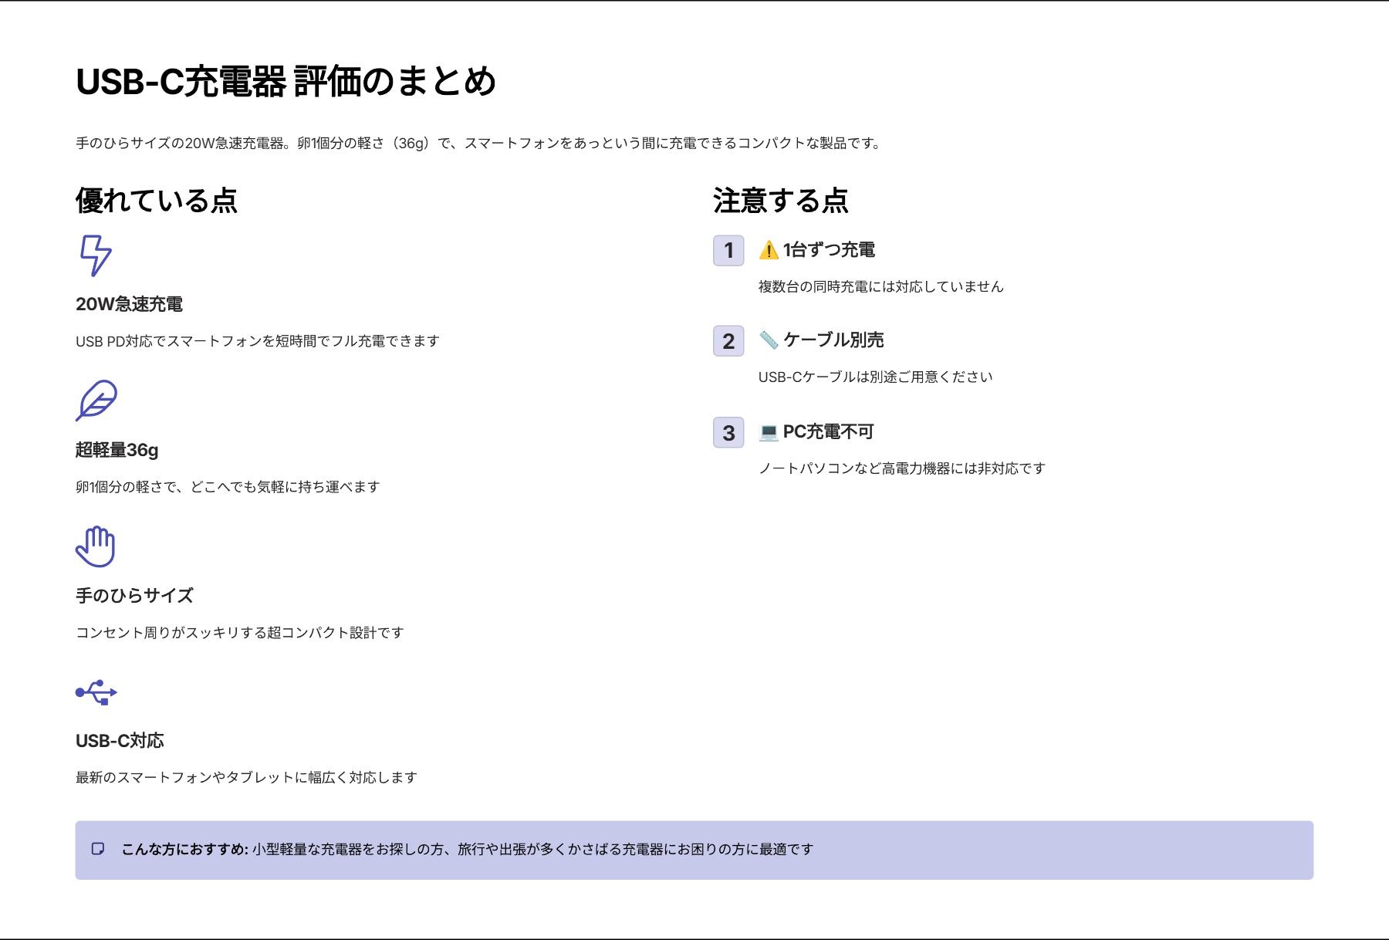Click the comment bubble icon in the recommendation banner
The image size is (1389, 940).
pos(97,849)
